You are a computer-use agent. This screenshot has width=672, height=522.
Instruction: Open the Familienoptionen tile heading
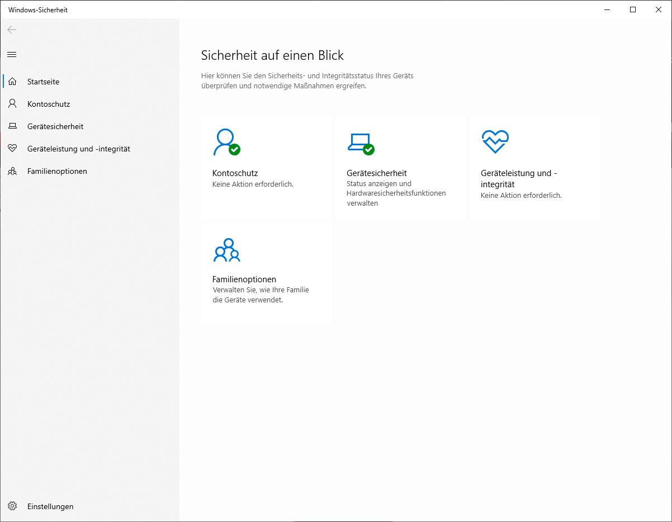pyautogui.click(x=244, y=279)
